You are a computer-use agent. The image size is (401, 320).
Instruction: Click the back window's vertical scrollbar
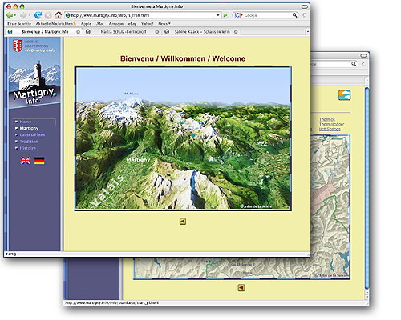coord(367,189)
